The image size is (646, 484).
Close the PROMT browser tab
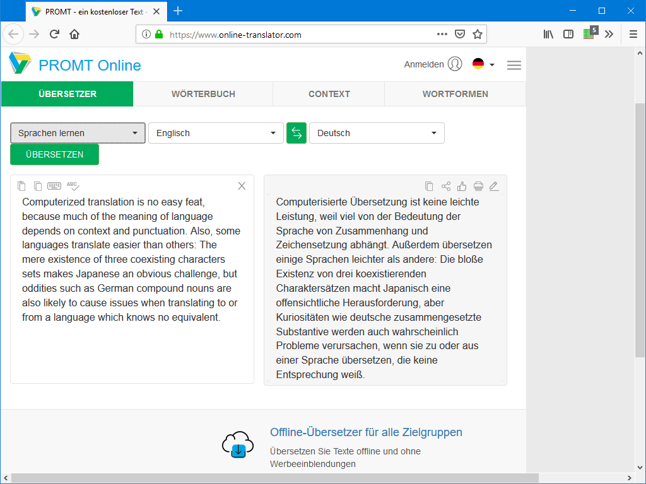(x=156, y=11)
